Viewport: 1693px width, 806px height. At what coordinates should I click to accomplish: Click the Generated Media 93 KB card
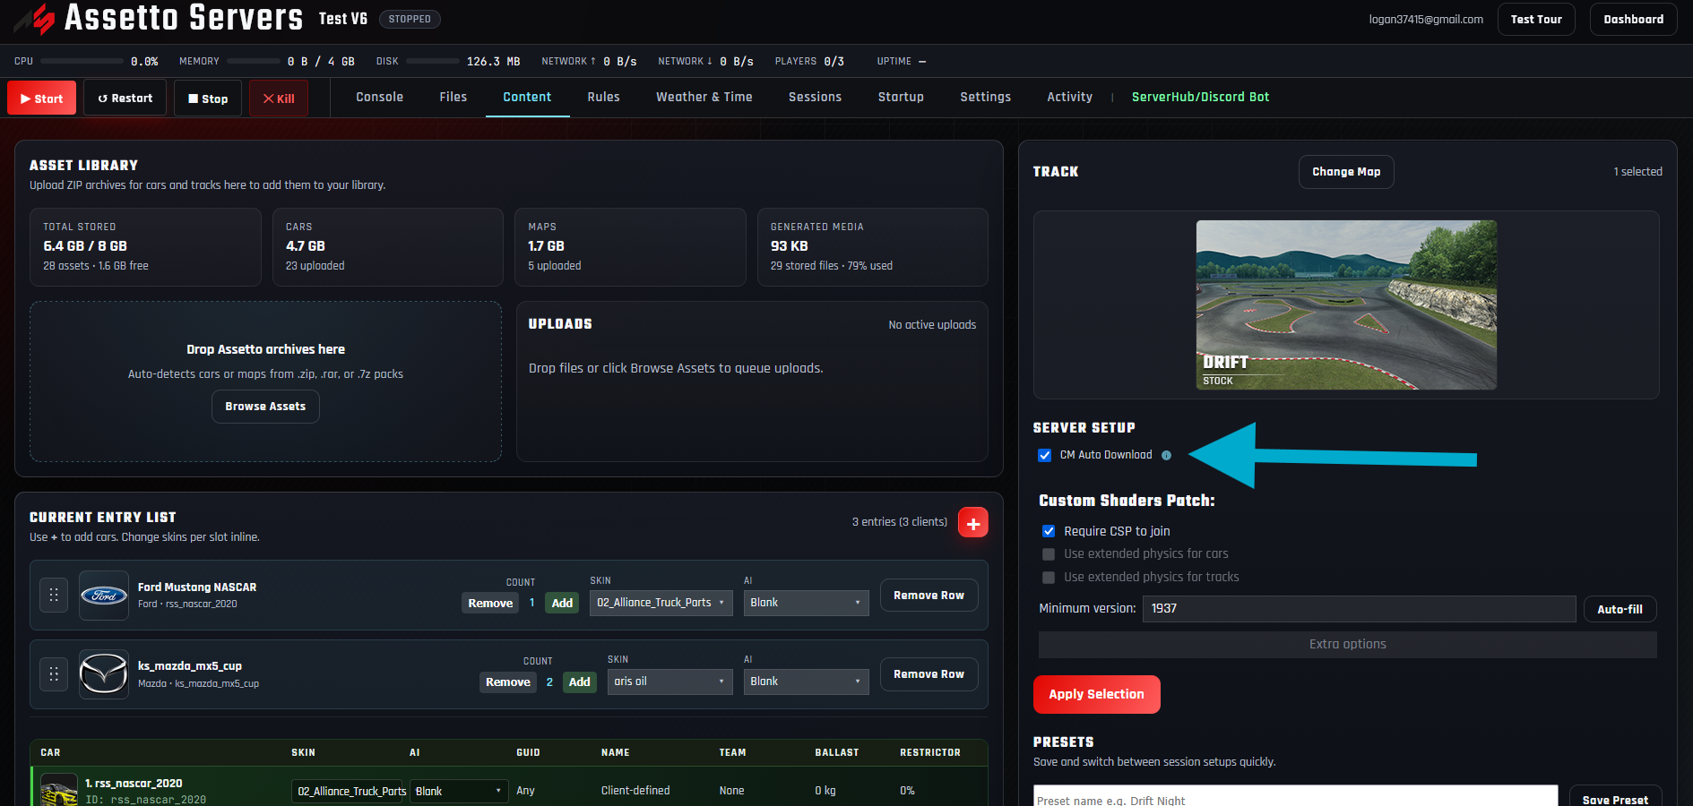click(x=873, y=247)
